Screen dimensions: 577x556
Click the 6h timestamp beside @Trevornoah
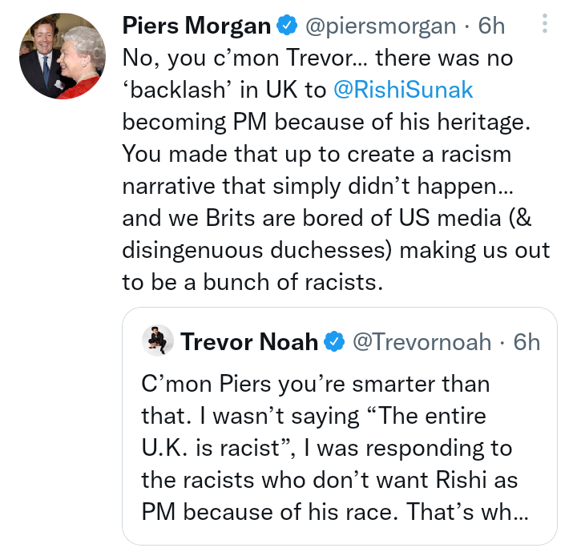point(527,343)
